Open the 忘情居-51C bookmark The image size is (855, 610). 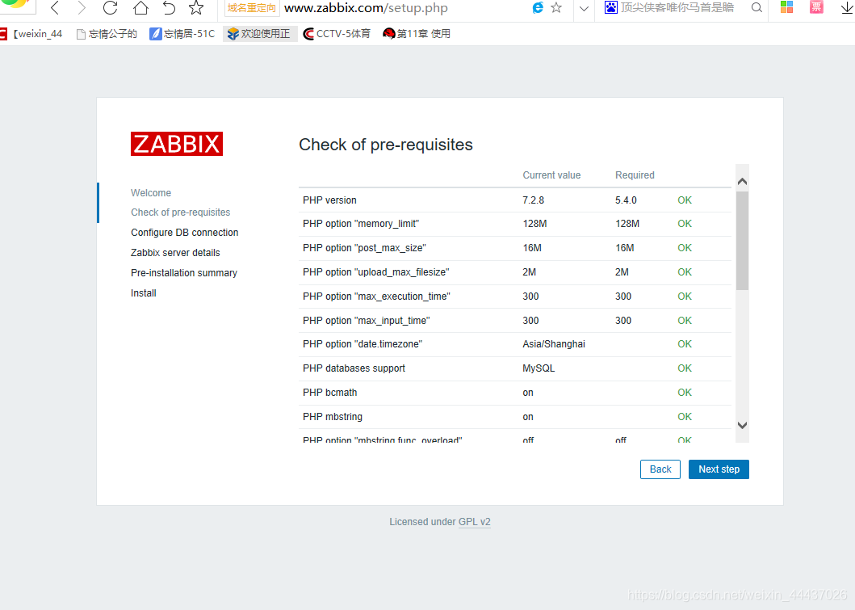click(x=182, y=34)
